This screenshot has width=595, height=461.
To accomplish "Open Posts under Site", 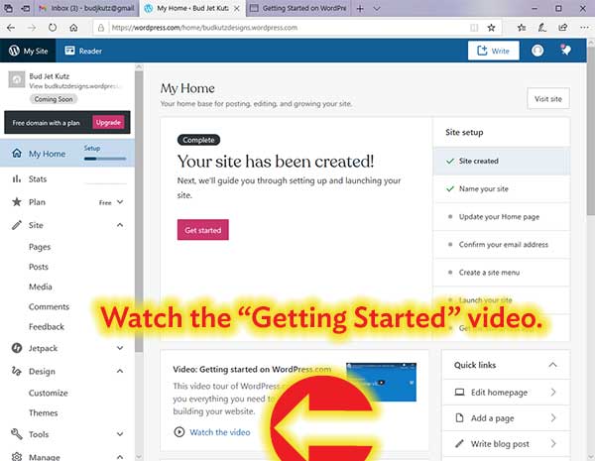I will 39,267.
